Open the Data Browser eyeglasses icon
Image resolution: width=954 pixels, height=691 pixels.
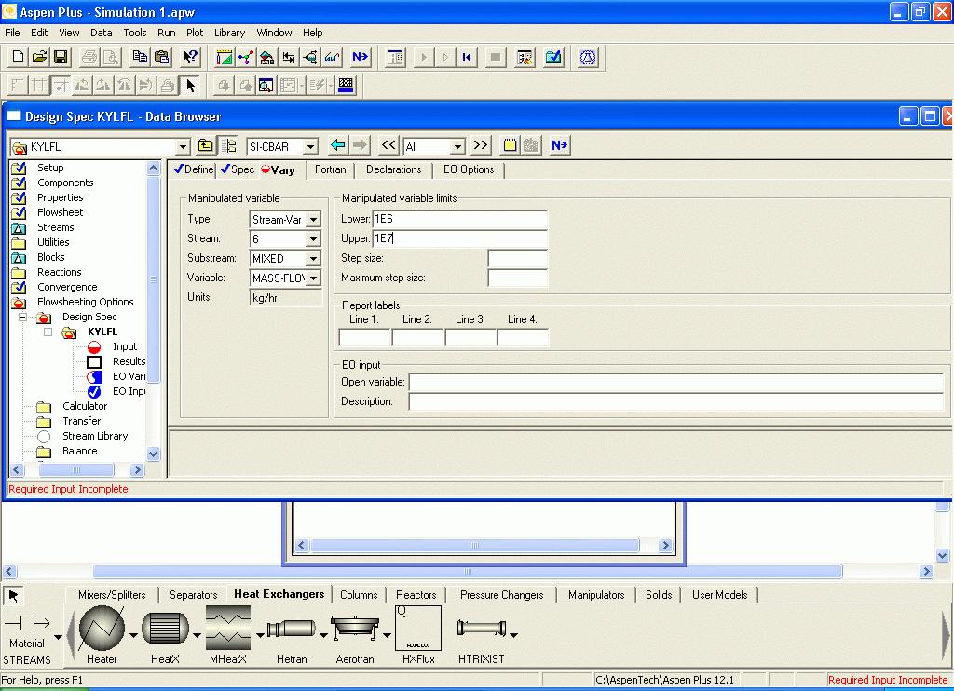coord(333,57)
